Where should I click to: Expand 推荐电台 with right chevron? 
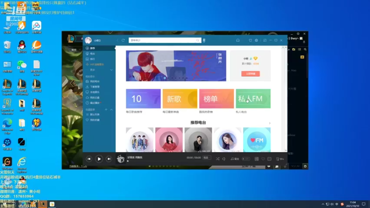[270, 123]
